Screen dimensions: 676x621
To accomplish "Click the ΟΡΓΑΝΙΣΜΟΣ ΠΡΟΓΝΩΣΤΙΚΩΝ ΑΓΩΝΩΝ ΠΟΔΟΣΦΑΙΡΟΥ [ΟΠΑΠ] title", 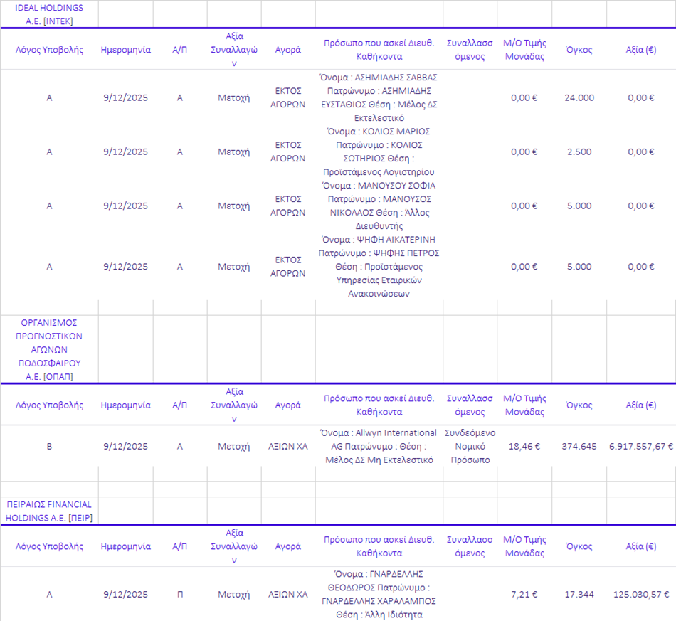I will tap(49, 349).
